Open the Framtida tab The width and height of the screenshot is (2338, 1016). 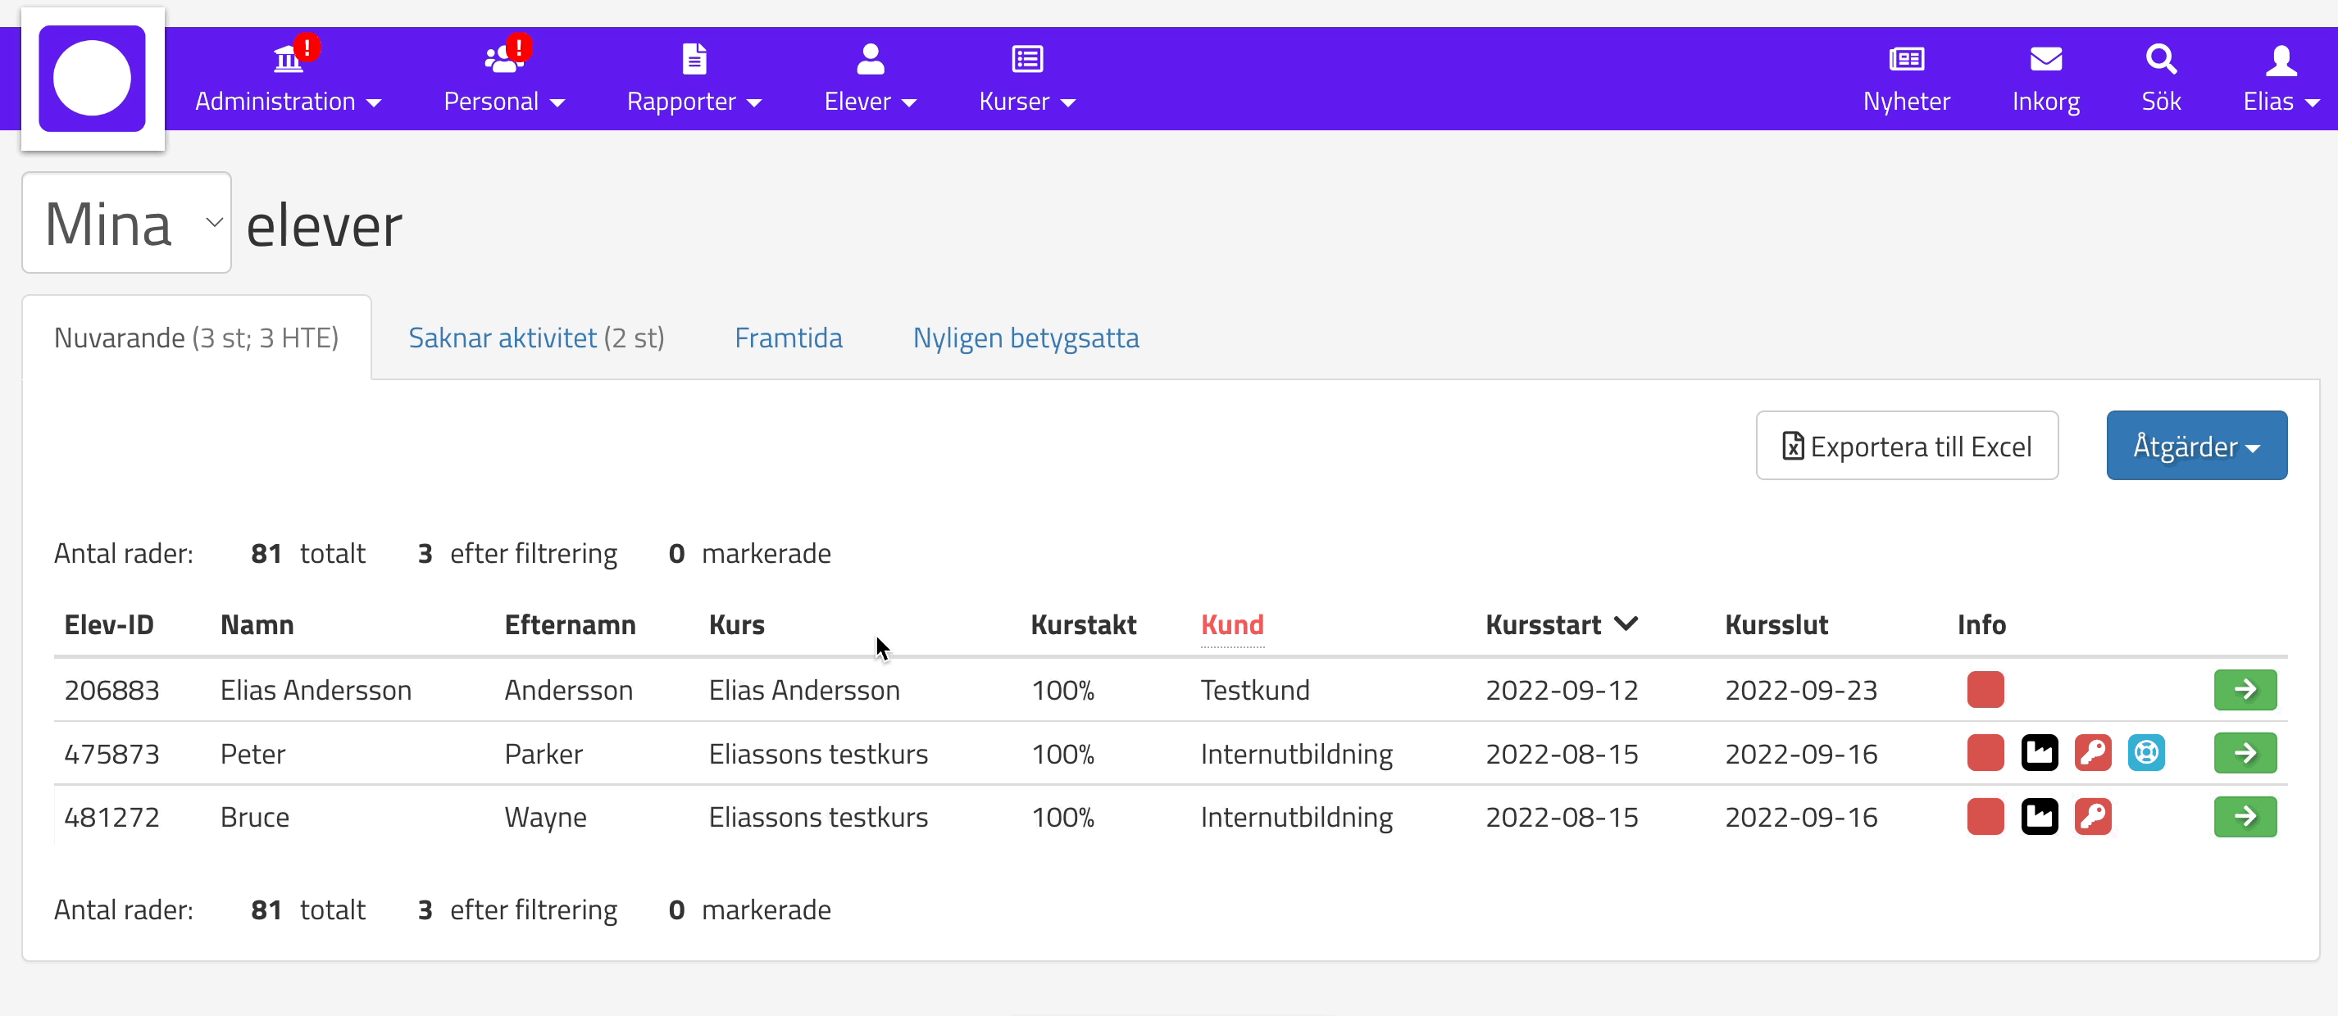pyautogui.click(x=788, y=338)
